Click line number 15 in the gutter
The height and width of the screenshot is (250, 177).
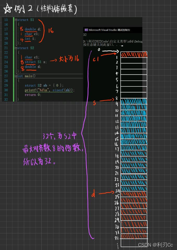pos(6,20)
